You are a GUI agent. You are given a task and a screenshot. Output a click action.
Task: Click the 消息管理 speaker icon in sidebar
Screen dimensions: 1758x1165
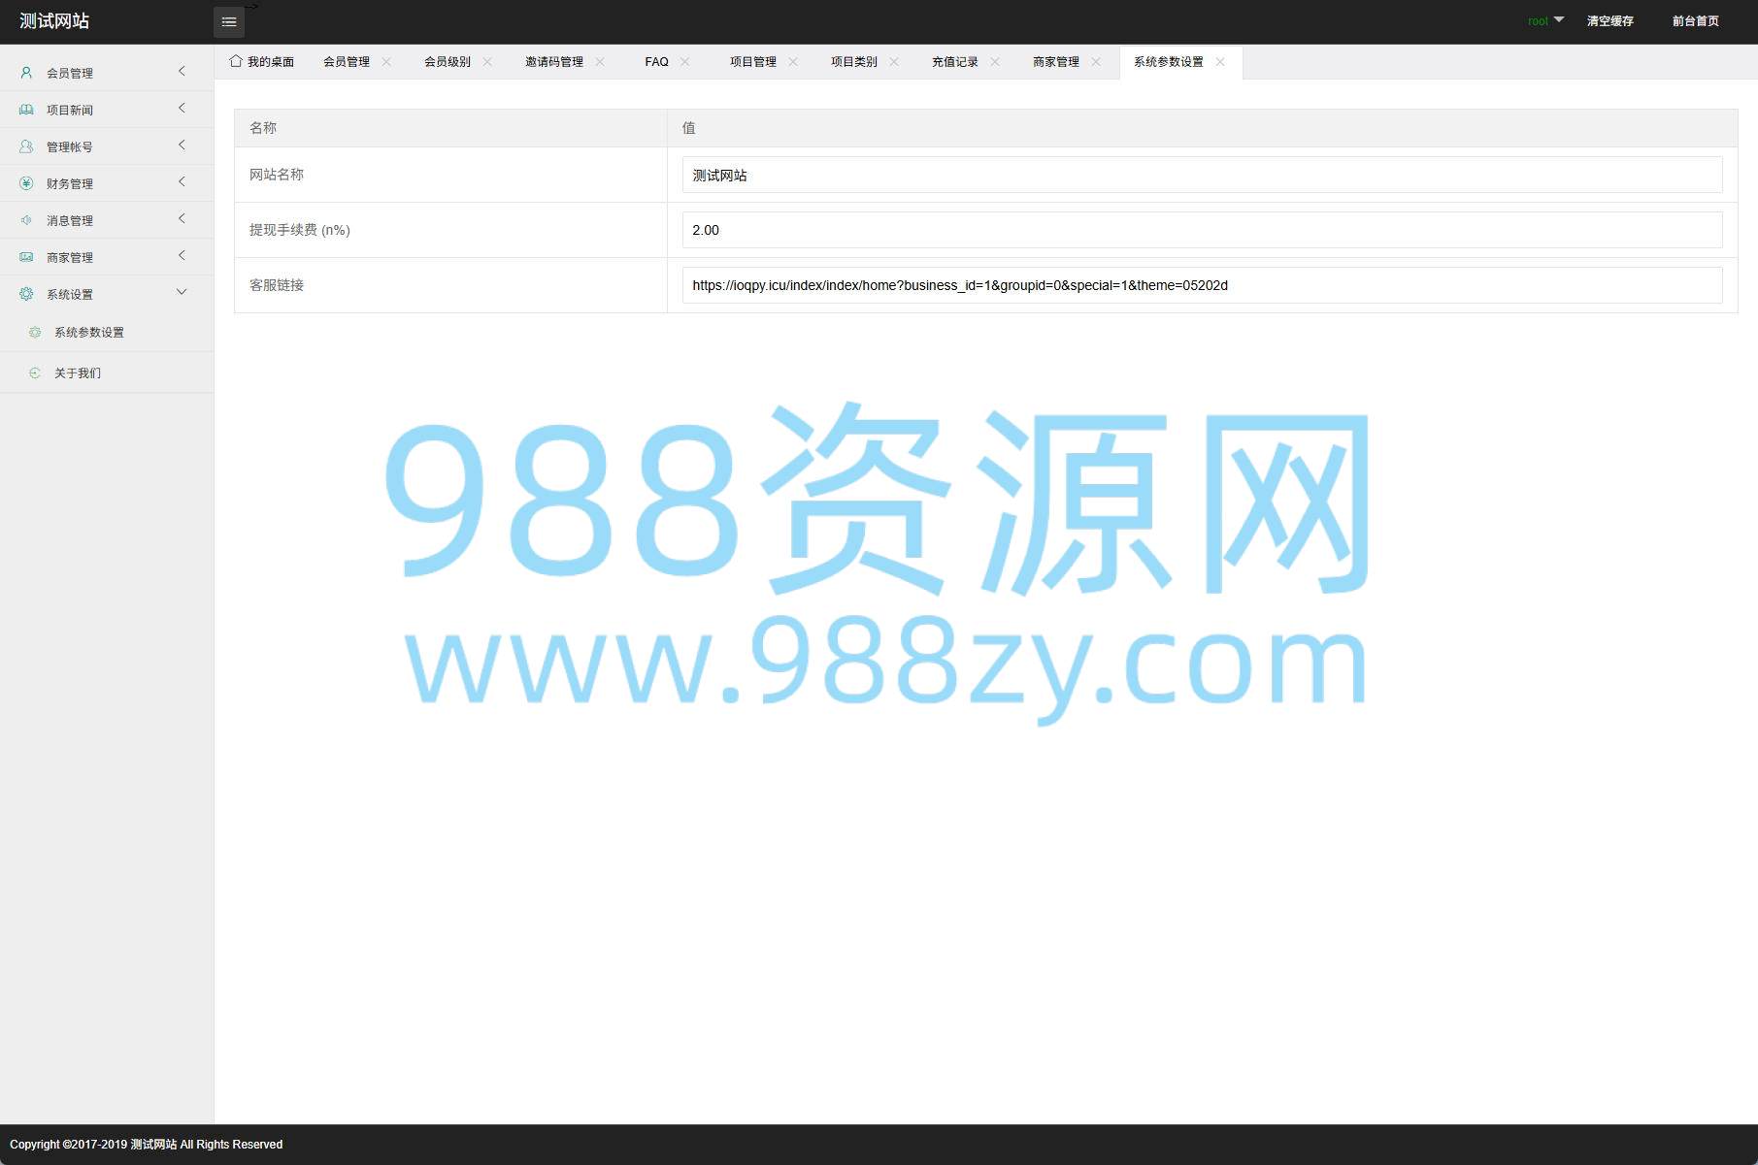click(x=26, y=220)
